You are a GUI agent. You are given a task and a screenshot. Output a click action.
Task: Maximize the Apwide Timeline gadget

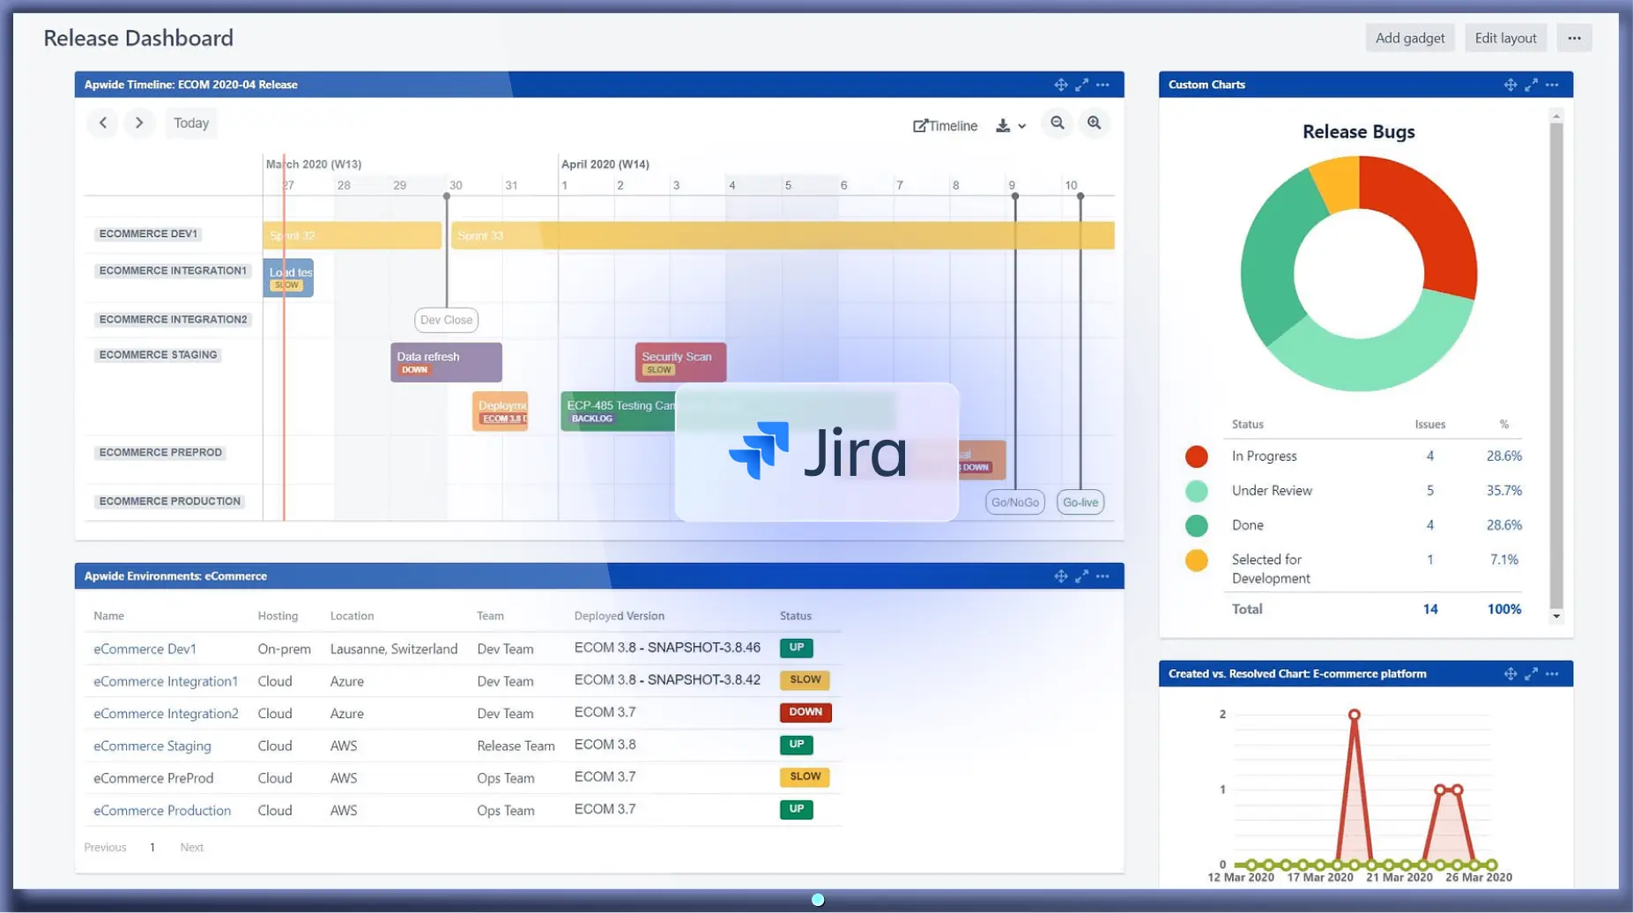tap(1081, 85)
